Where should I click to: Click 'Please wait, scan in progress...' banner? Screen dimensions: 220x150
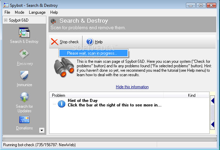click(93, 53)
